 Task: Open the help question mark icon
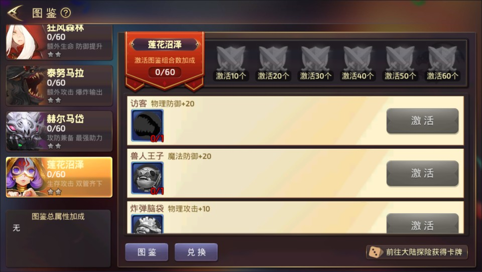[65, 13]
